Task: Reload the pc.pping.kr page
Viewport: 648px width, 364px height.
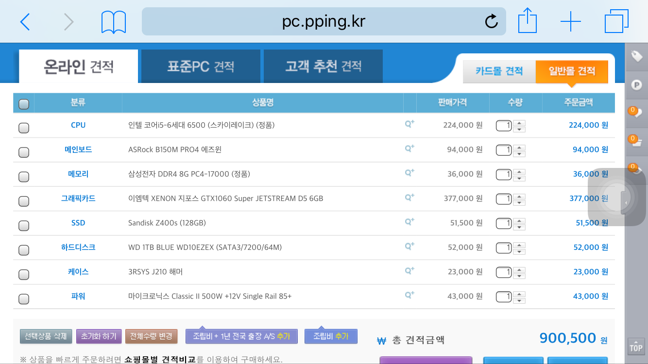Action: [491, 21]
